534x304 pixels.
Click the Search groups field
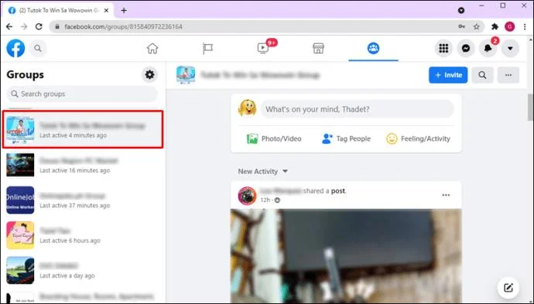82,94
